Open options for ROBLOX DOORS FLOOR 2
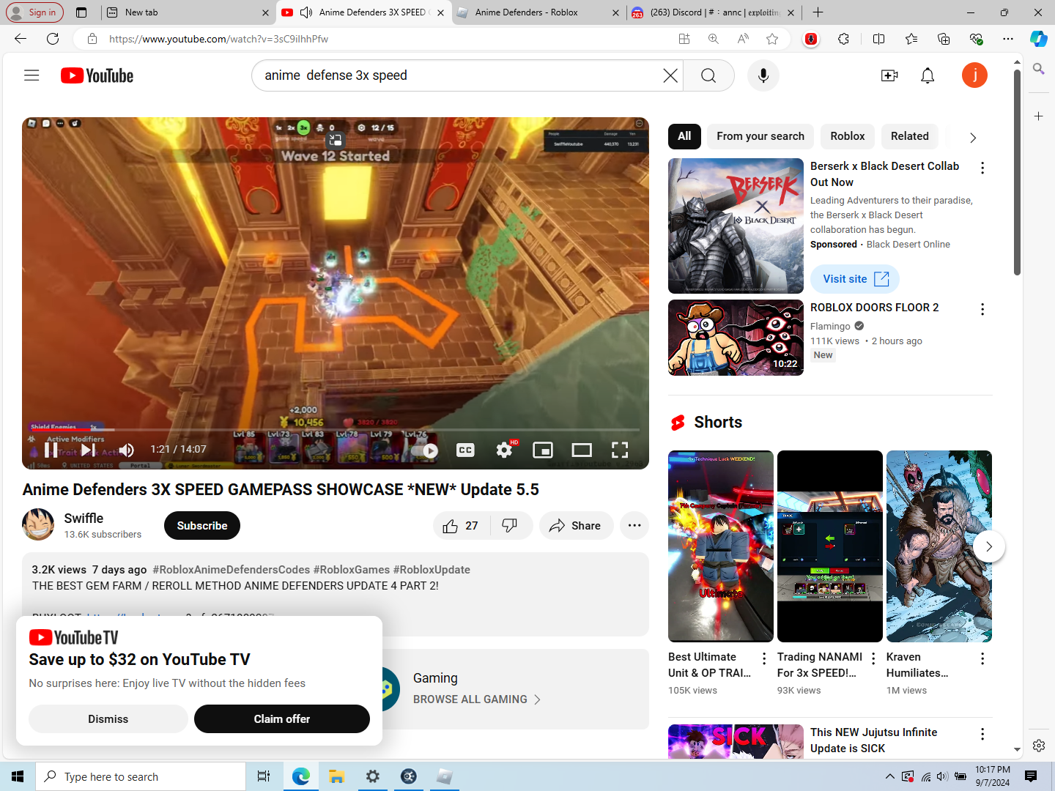 coord(982,309)
